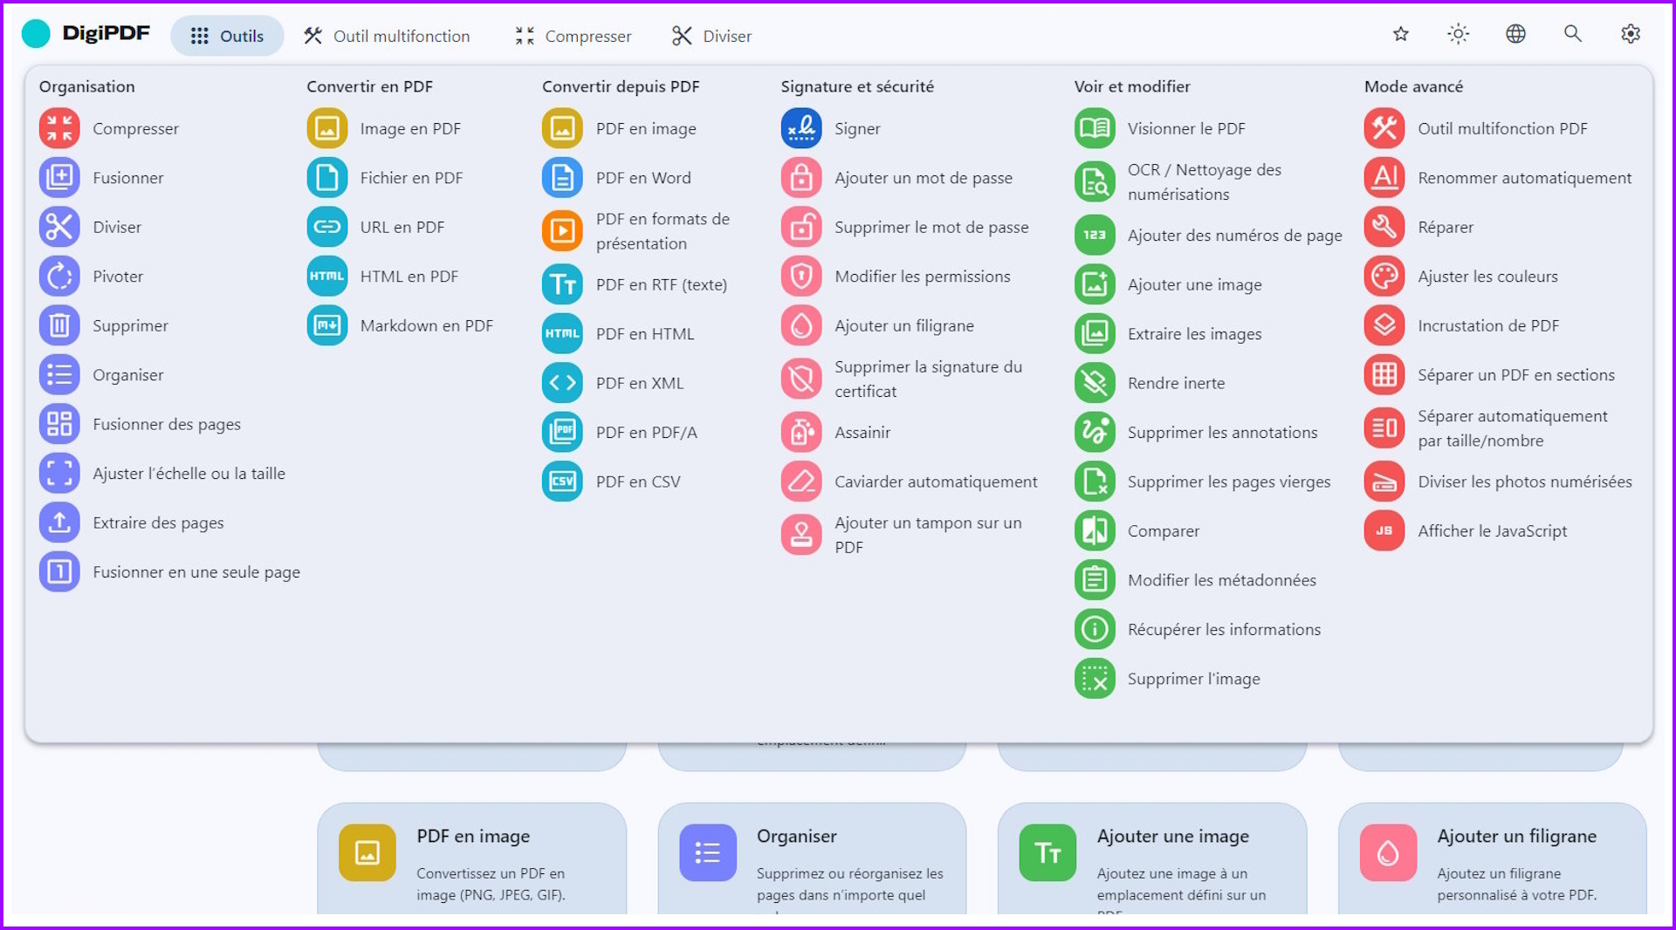Open the Comparer tool icon
The height and width of the screenshot is (930, 1676).
[1095, 531]
